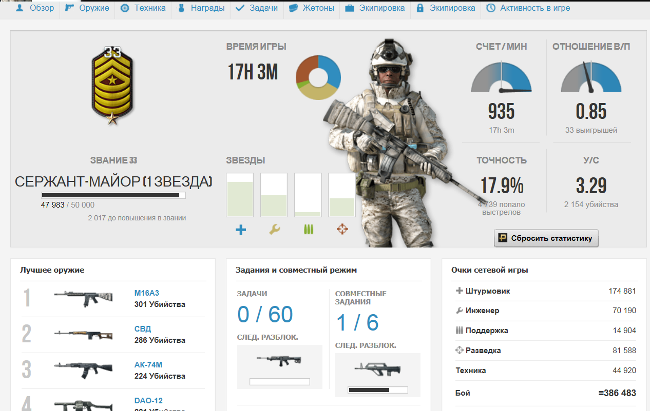Click the Техника score 44 920
The width and height of the screenshot is (650, 411).
[x=624, y=371]
